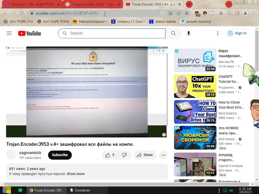Click the red extension icon showing 17
This screenshot has width=259, height=194.
pos(197,14)
